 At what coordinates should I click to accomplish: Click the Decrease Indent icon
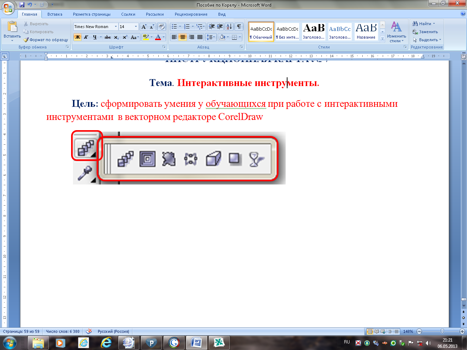tap(212, 27)
